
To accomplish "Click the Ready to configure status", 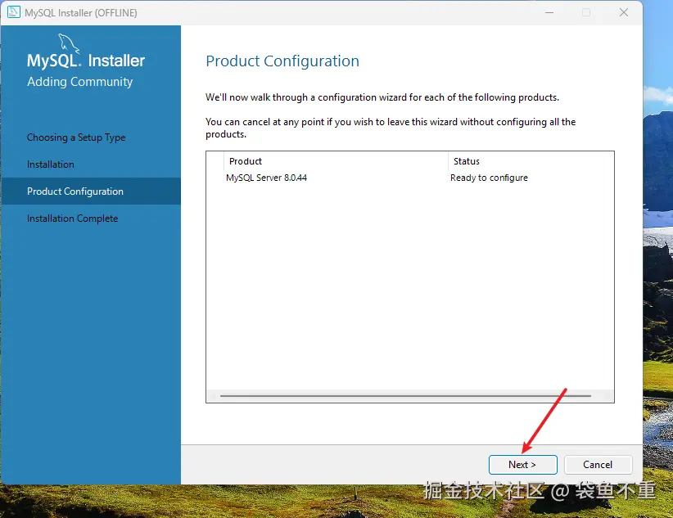I will 489,178.
